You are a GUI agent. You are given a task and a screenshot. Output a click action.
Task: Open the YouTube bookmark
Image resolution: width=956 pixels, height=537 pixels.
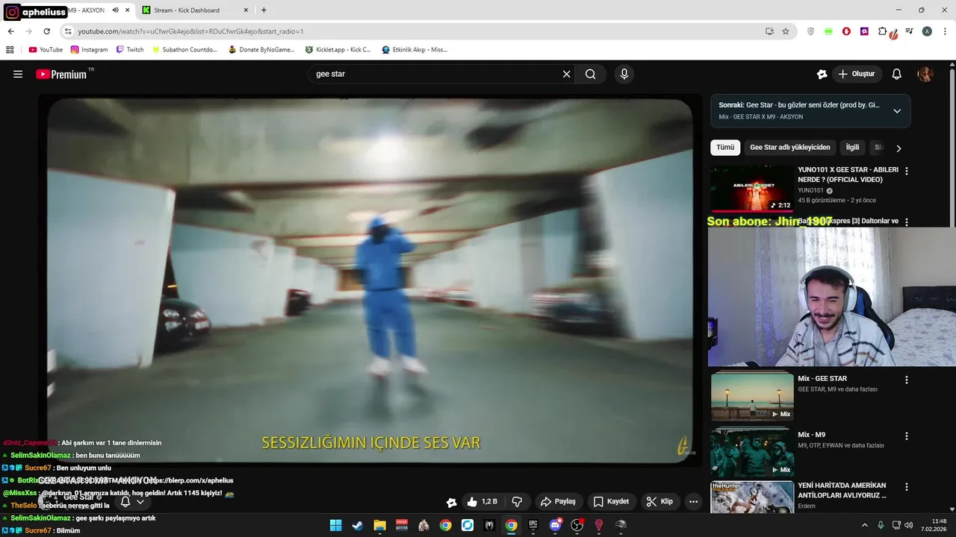(46, 50)
